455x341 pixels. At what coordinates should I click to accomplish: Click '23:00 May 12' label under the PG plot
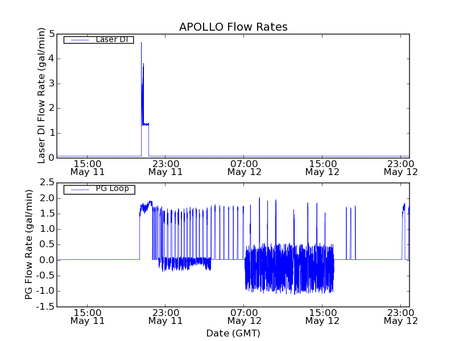(x=401, y=317)
